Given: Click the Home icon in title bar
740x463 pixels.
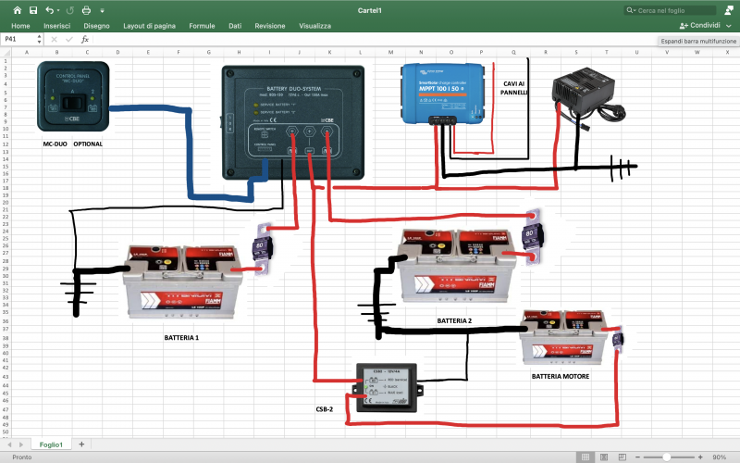Looking at the screenshot, I should coord(17,9).
